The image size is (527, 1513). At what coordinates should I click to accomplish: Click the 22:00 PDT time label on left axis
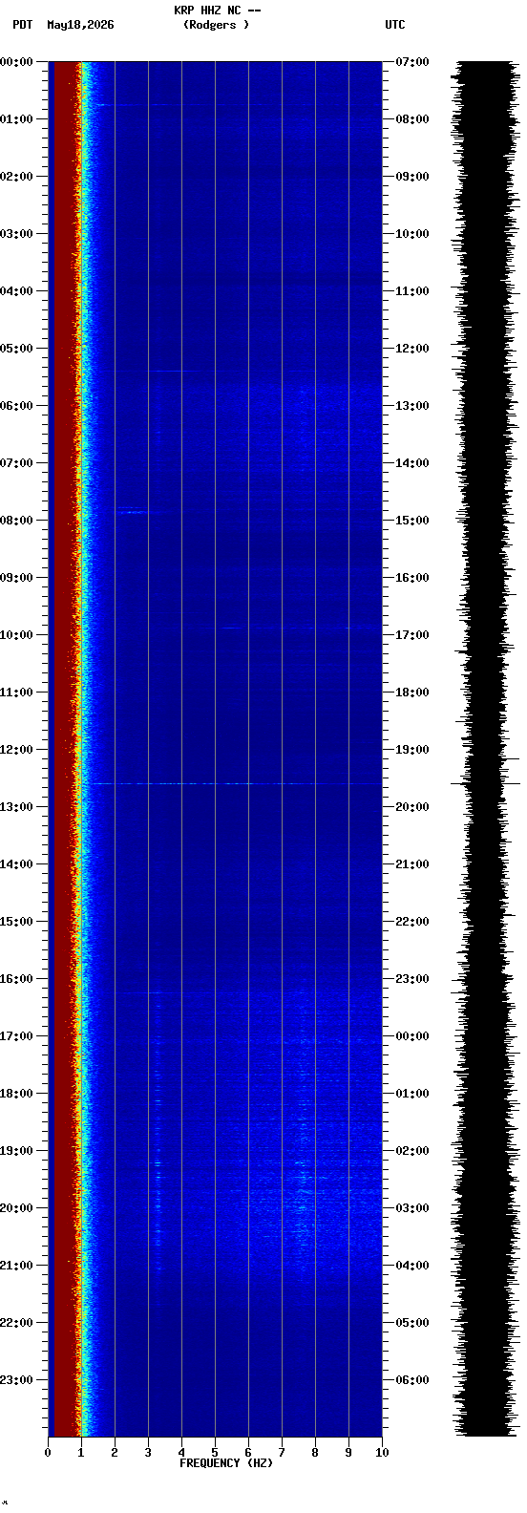click(x=17, y=1323)
